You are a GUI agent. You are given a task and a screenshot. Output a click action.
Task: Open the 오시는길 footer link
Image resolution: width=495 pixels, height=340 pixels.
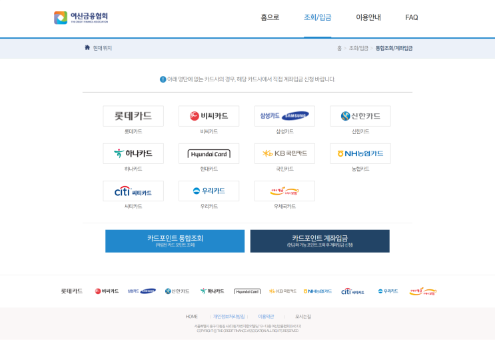pos(303,316)
